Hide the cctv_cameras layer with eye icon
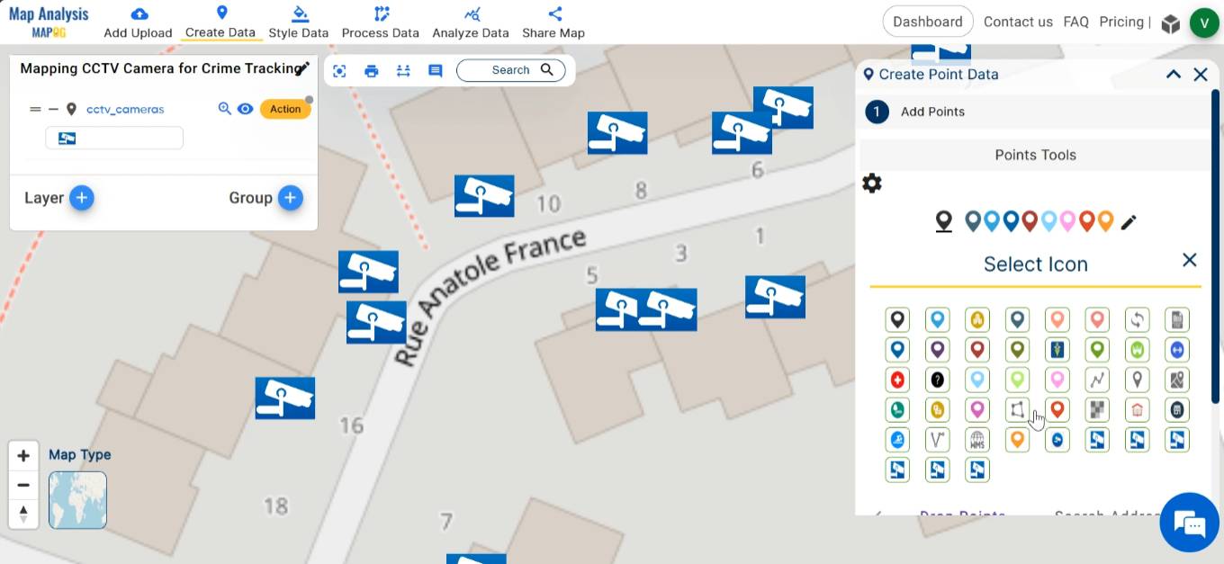This screenshot has height=564, width=1224. click(x=245, y=109)
